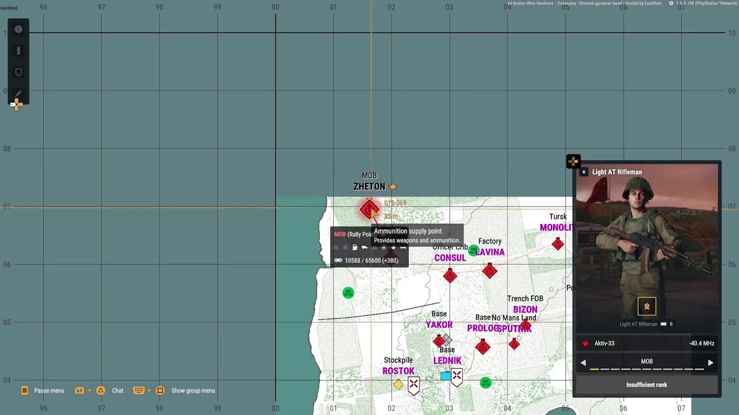Viewport: 739px width, 415px height.
Task: Click the fuel pump service icon in tooltip
Action: [x=355, y=247]
